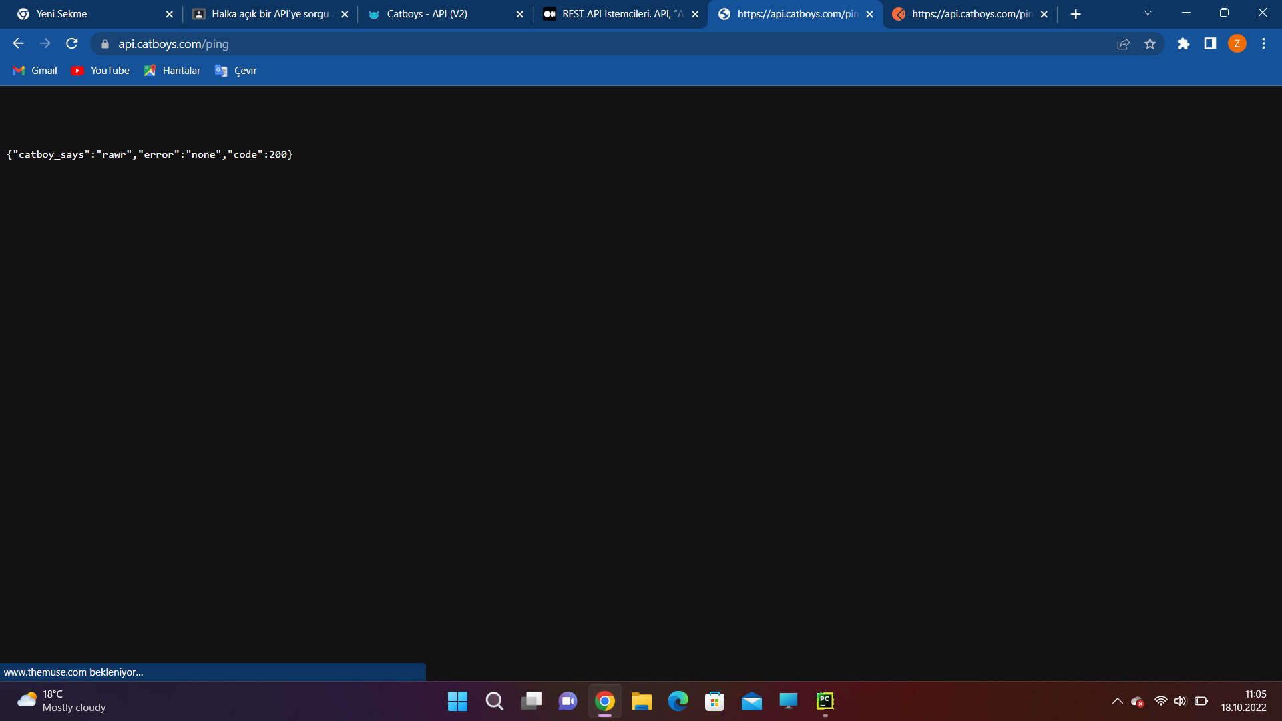Open the Gmail bookmark
Viewport: 1282px width, 721px height.
coord(35,71)
